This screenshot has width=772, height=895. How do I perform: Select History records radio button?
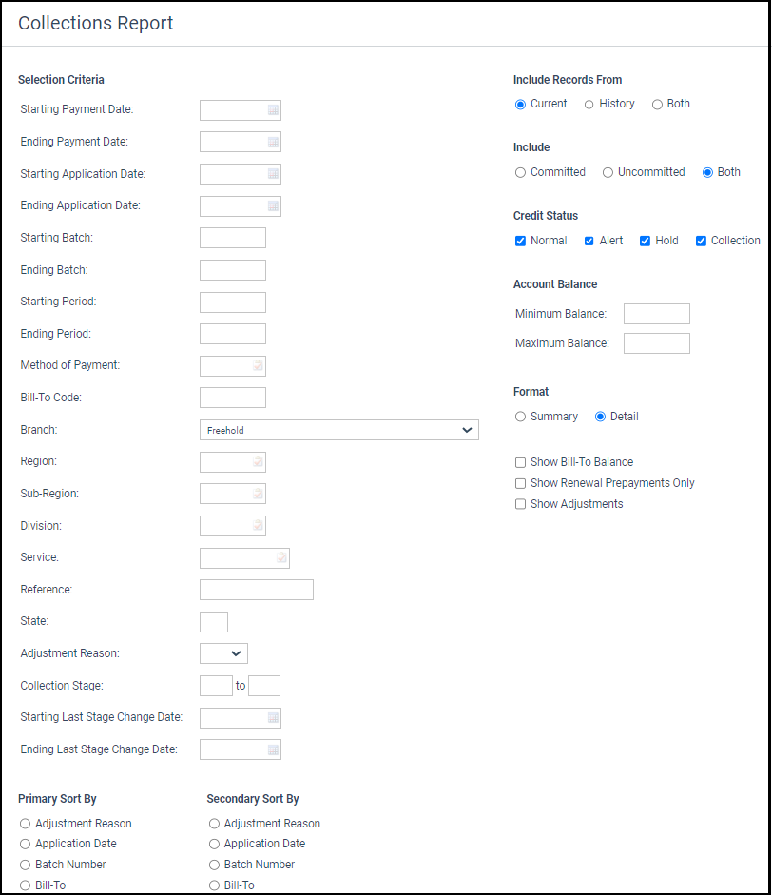589,105
